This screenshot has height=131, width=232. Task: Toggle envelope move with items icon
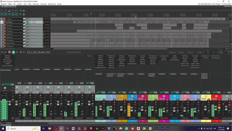[13, 14]
